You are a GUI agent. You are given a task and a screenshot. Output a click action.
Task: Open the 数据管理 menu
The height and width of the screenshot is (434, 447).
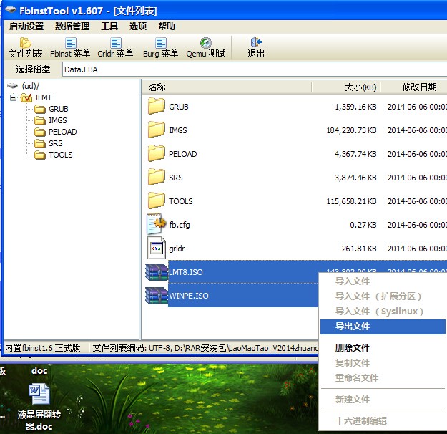(72, 26)
